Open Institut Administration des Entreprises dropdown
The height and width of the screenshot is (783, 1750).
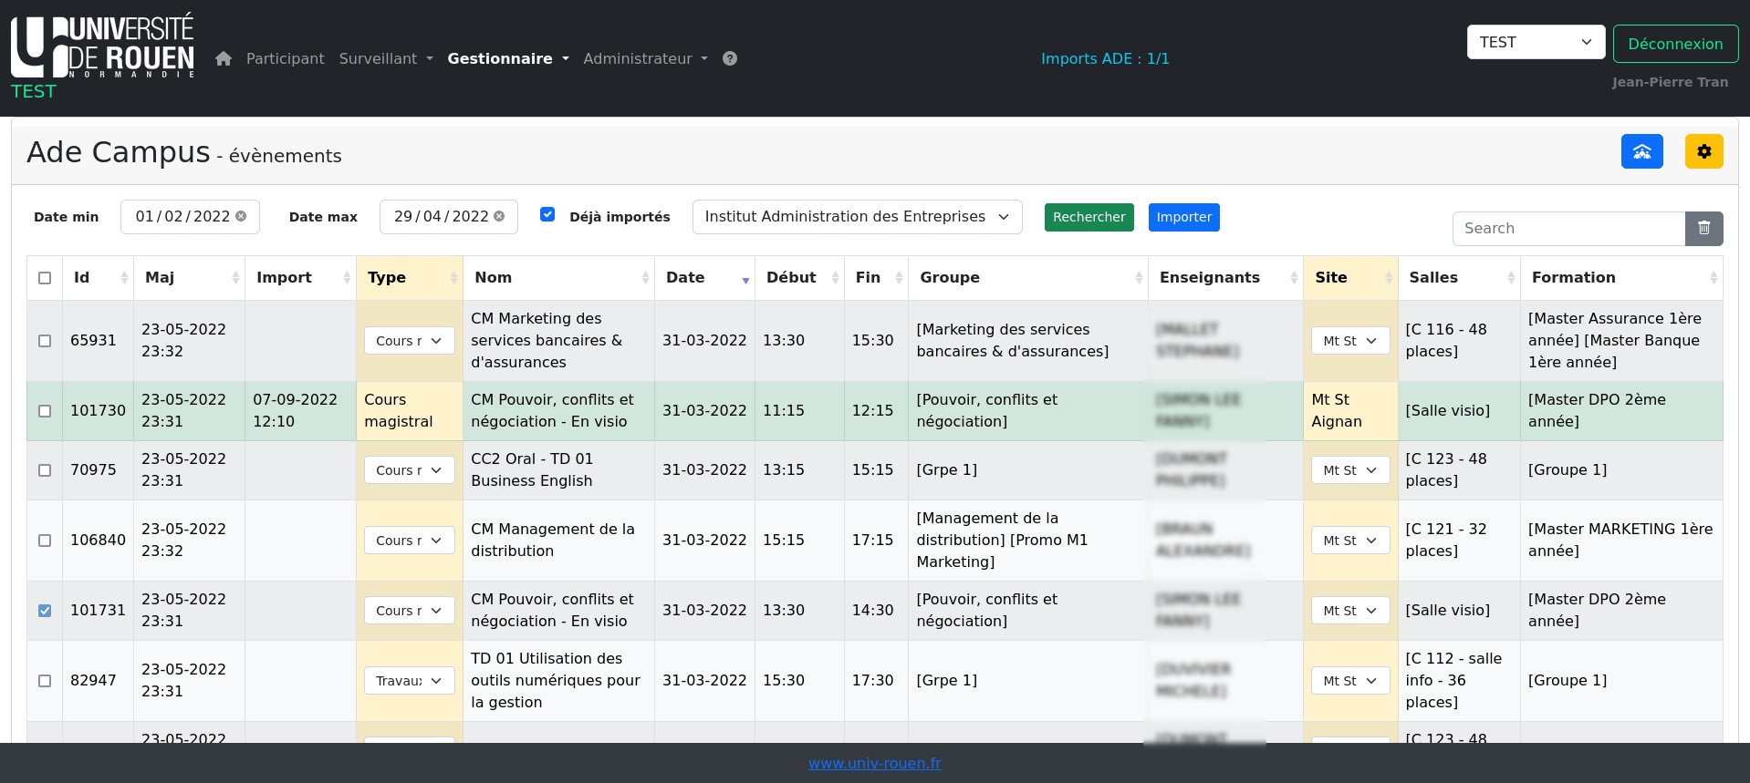(857, 217)
